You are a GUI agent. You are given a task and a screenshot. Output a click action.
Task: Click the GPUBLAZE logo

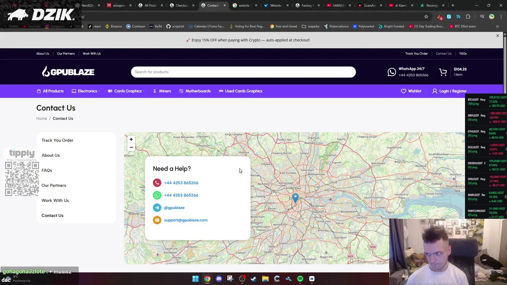coord(68,72)
